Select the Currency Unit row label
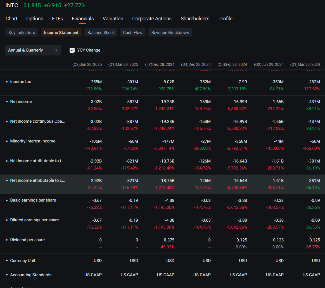 point(23,261)
